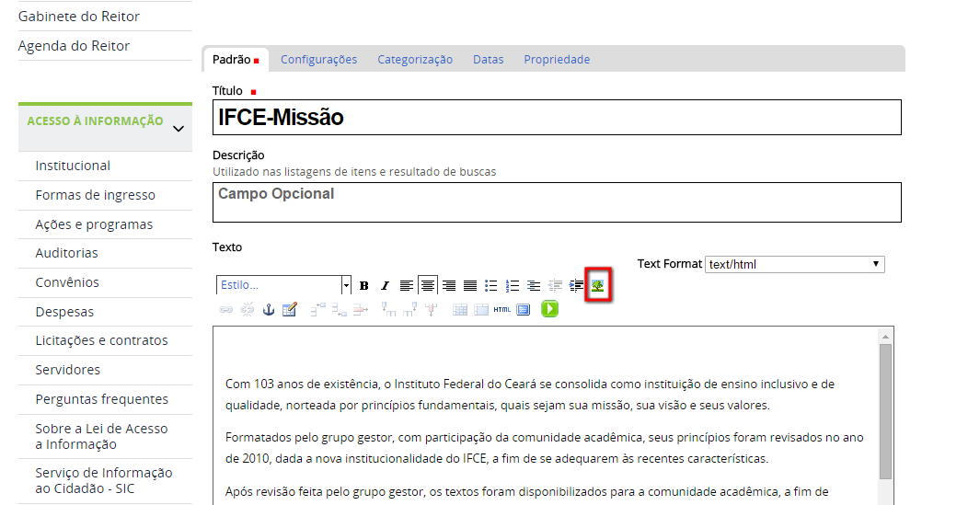The height and width of the screenshot is (505, 968).
Task: Click the text editor vertical scrollbar thumb
Action: tap(885, 411)
